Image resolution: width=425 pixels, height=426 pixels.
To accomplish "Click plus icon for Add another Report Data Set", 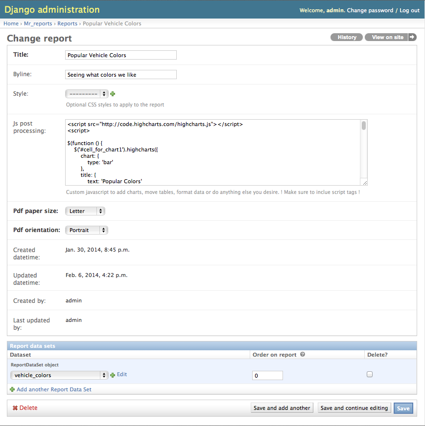I will [12, 389].
